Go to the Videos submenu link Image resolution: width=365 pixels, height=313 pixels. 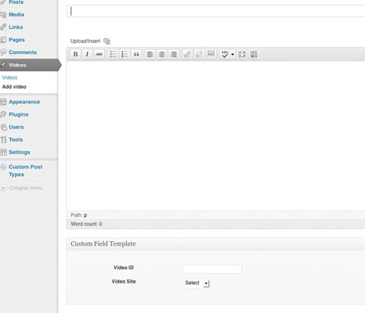click(9, 77)
